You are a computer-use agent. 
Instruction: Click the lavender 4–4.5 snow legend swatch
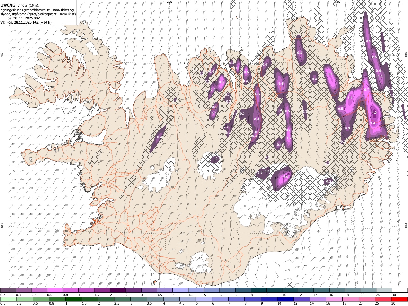click(x=180, y=290)
